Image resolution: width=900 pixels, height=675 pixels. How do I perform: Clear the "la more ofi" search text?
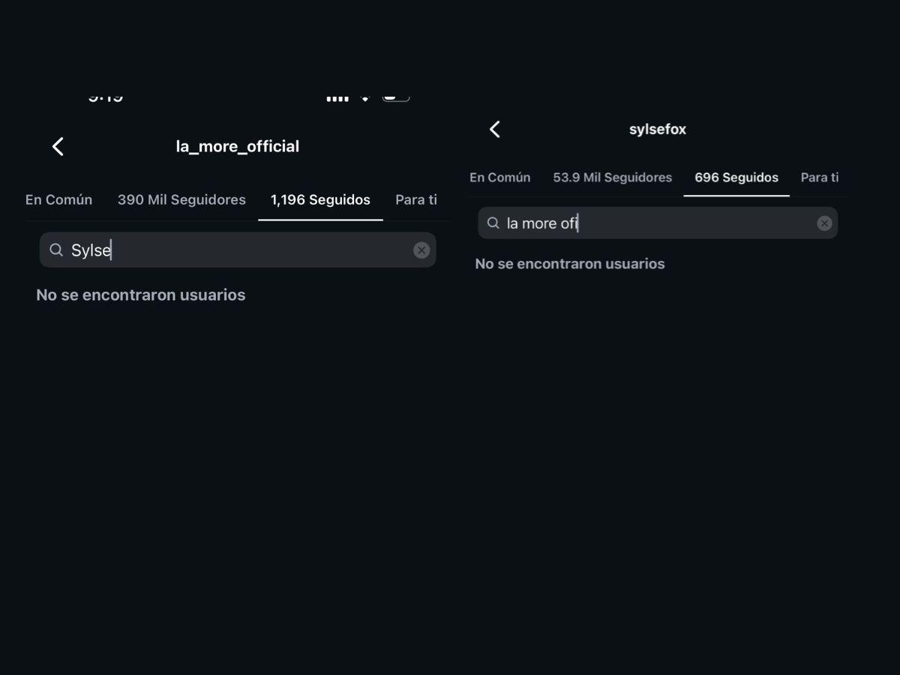click(x=824, y=223)
